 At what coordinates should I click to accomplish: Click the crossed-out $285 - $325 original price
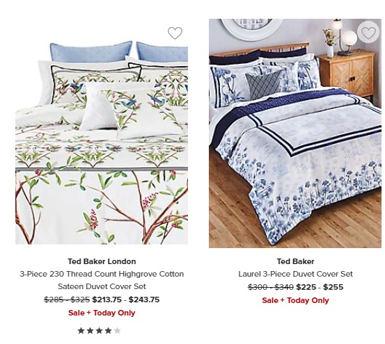click(x=67, y=300)
